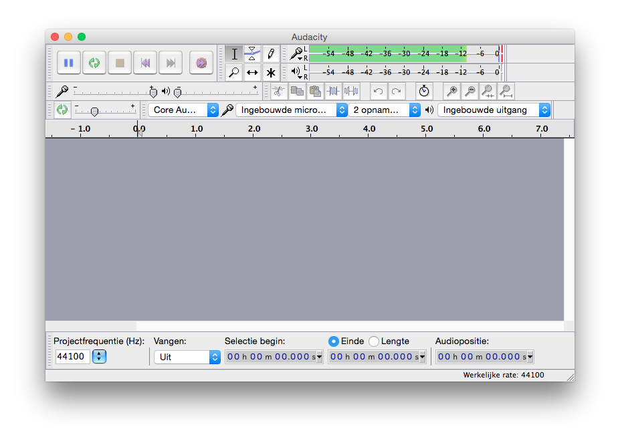Click the zoom in magnifier button
Viewport: 620px width, 443px height.
[452, 92]
